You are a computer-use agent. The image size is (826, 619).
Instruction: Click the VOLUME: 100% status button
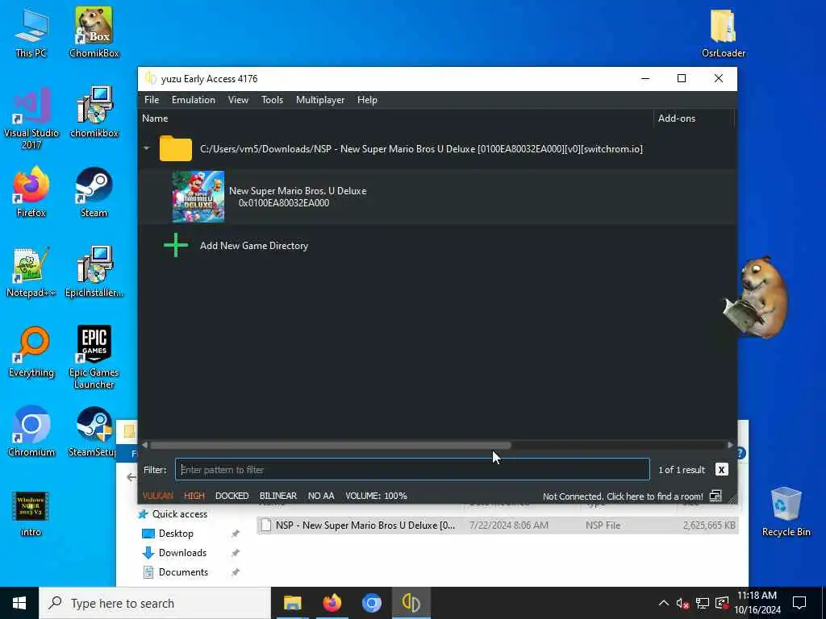(x=376, y=496)
